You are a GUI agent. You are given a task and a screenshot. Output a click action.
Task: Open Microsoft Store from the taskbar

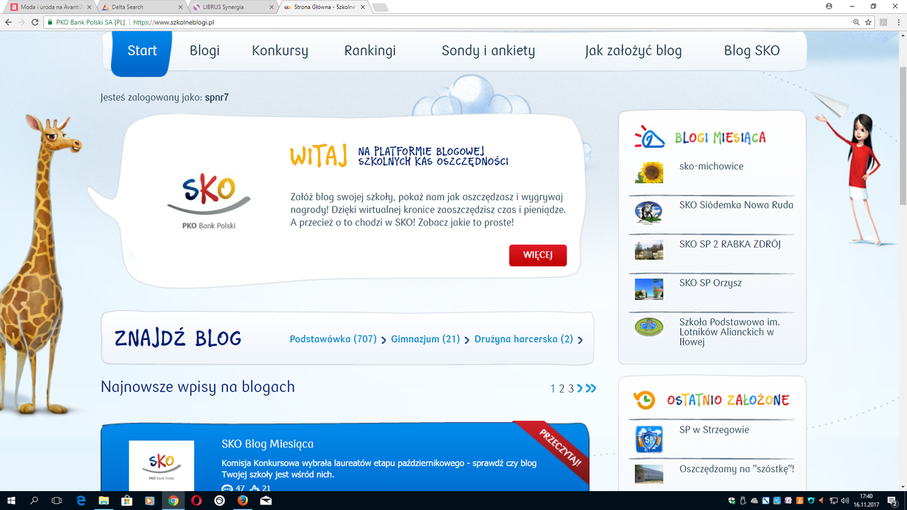pyautogui.click(x=127, y=501)
